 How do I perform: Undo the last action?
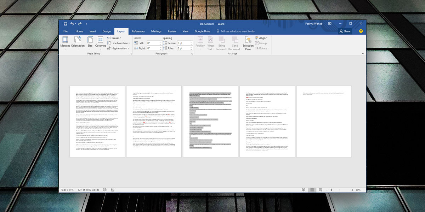click(x=72, y=24)
